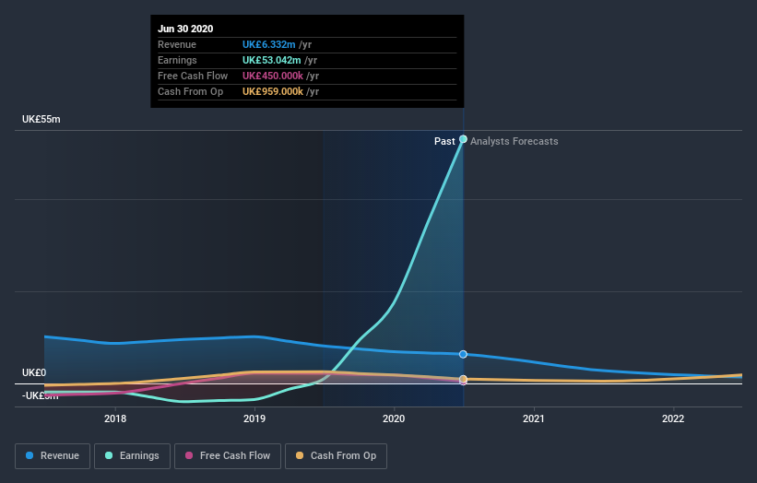Click the 'Free Cash Flow' row label in tooltip
Viewport: 757px width, 483px height.
193,76
